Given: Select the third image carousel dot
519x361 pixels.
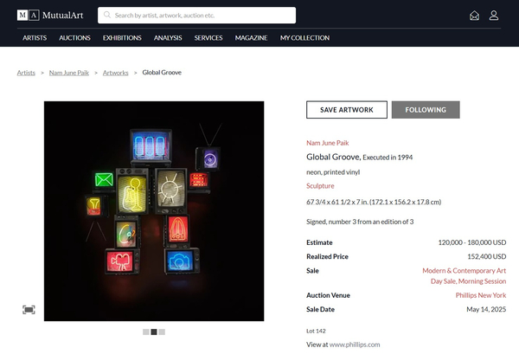Looking at the screenshot, I should (x=162, y=332).
